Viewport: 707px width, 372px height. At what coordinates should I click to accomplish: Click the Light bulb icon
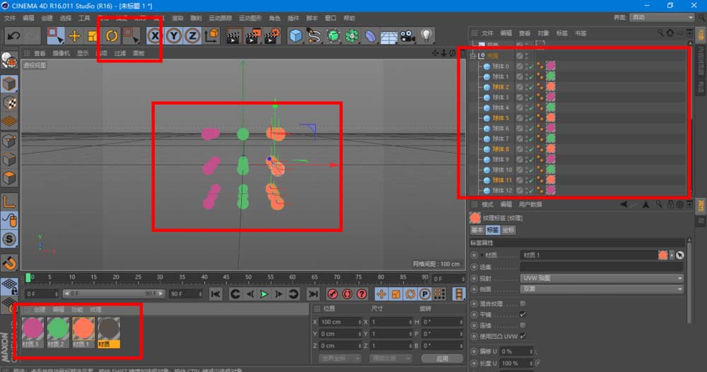426,35
